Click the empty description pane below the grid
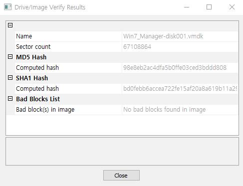The height and width of the screenshot is (186, 243). [122, 151]
